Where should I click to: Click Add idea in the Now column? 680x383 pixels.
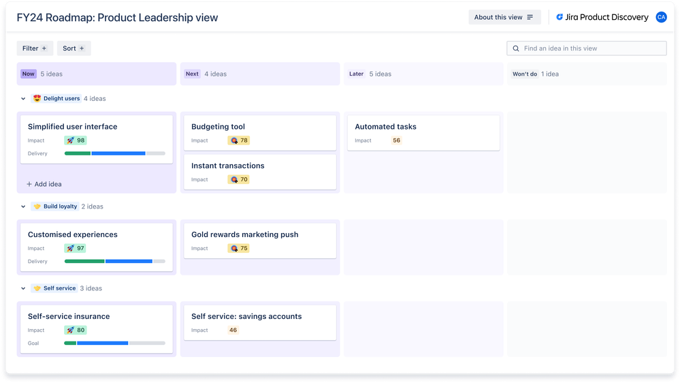44,184
